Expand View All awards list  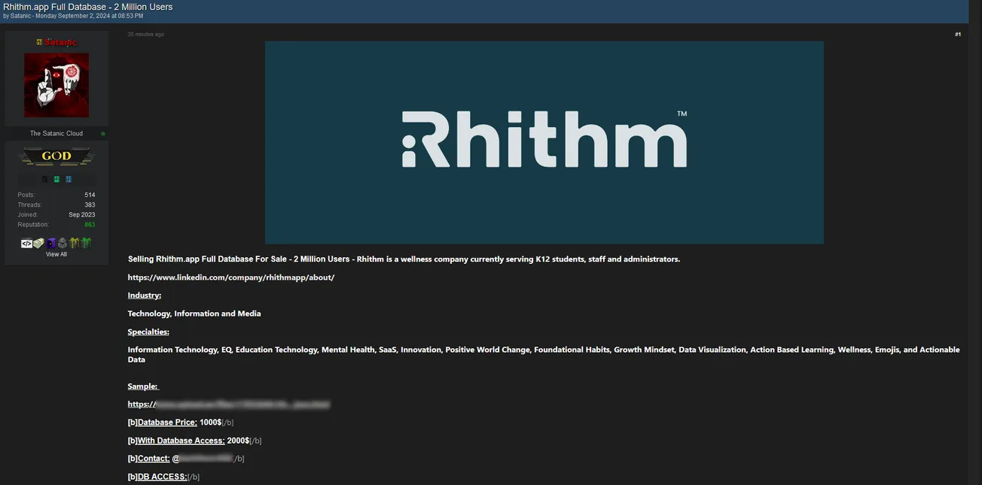pyautogui.click(x=56, y=255)
